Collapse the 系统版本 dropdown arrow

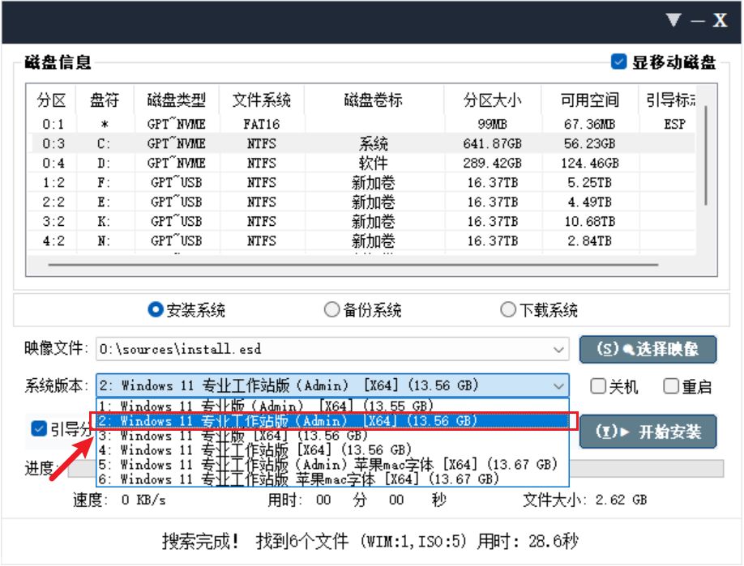(558, 386)
